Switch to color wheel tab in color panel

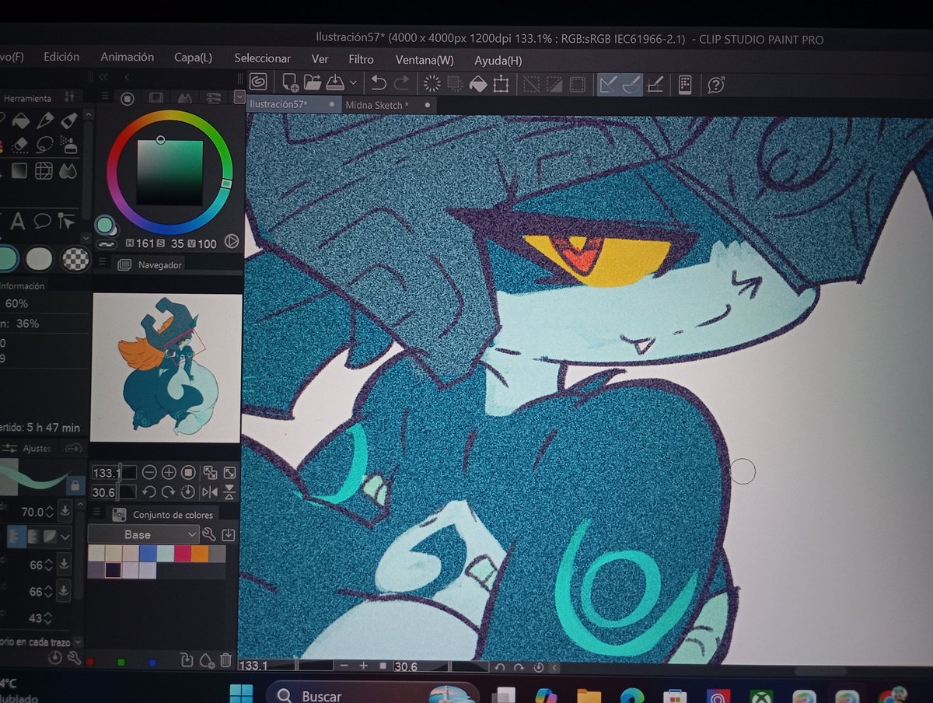pos(128,98)
